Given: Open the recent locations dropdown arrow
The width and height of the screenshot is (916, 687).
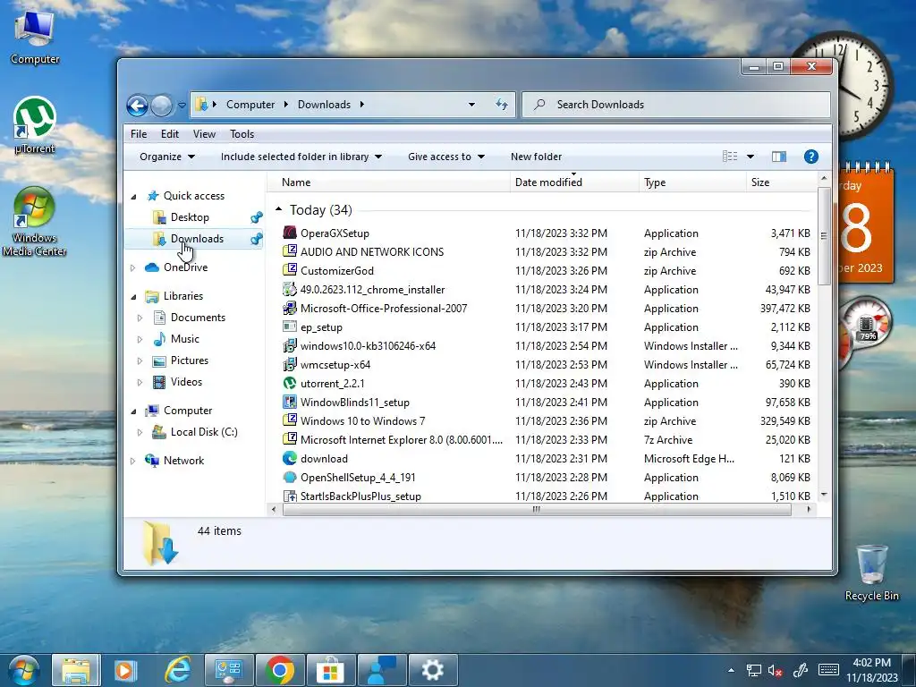Looking at the screenshot, I should coord(182,106).
